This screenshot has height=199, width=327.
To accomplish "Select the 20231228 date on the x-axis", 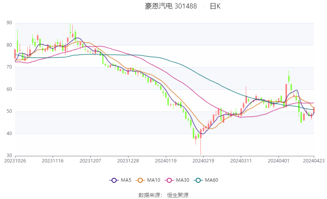I will pos(128,160).
